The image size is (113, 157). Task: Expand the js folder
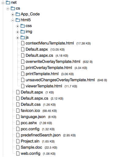[x=17, y=38]
